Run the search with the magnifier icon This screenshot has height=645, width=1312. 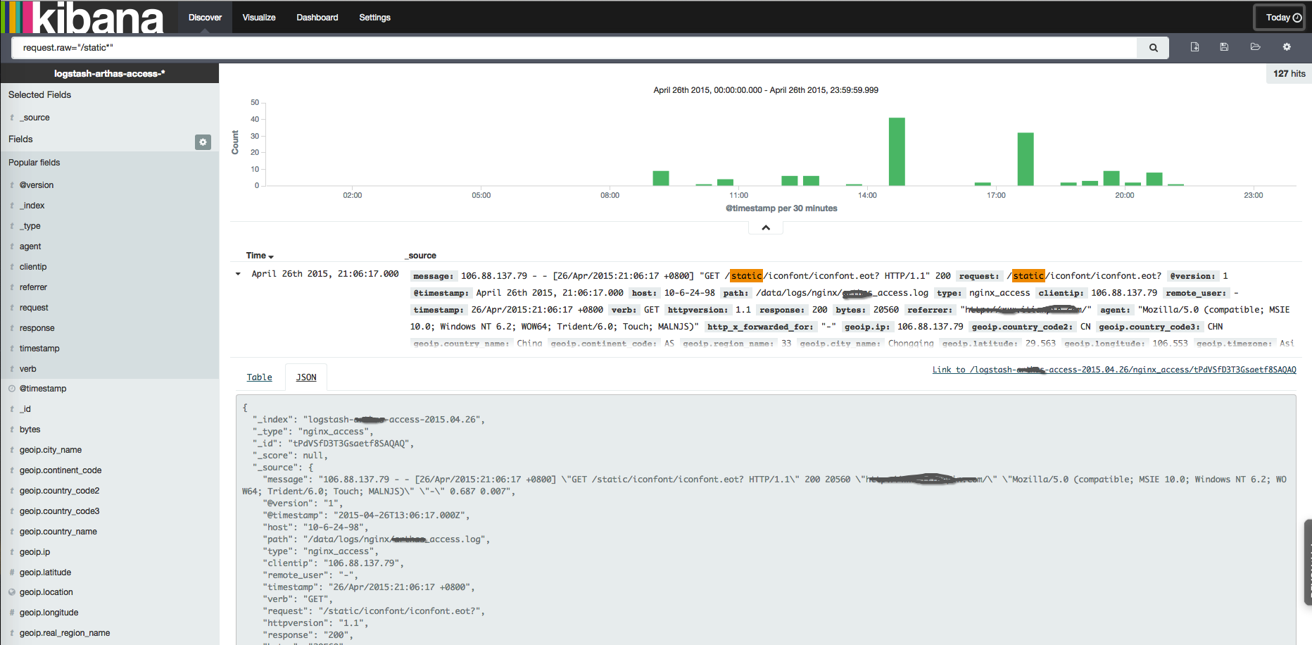[1153, 47]
